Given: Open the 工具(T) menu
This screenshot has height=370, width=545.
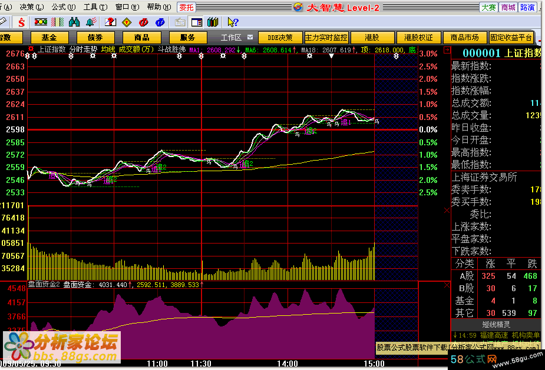Looking at the screenshot, I should click(x=95, y=7).
